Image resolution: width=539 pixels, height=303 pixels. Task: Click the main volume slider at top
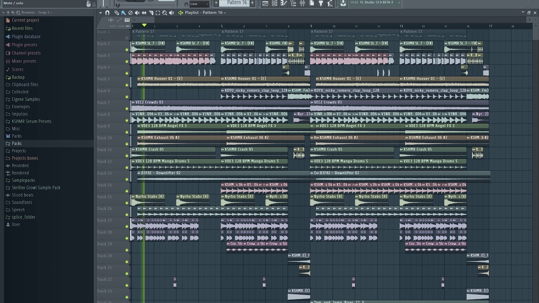104,3
